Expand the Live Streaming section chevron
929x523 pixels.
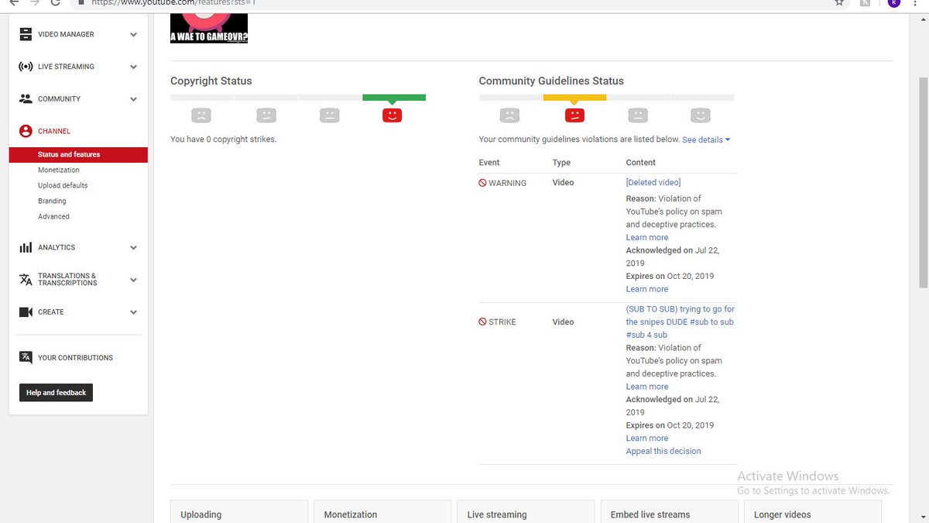(134, 67)
